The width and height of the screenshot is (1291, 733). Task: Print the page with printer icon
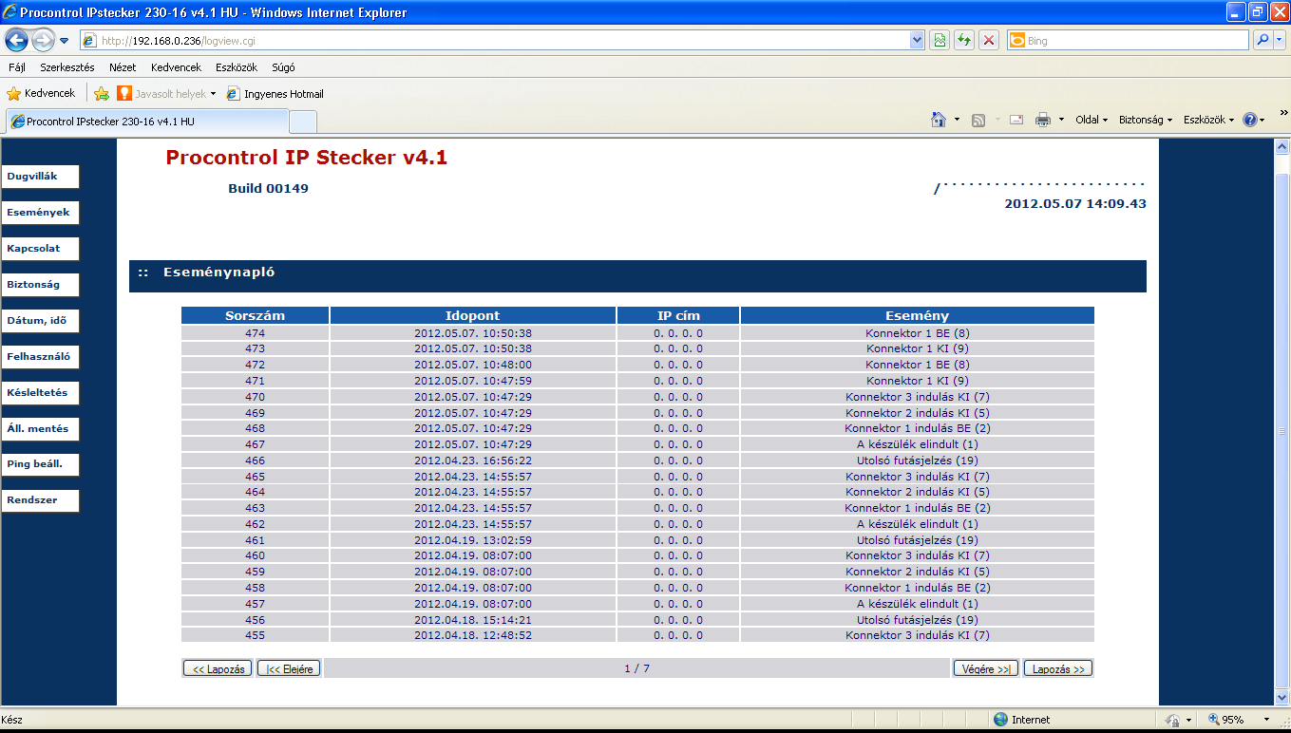(x=1042, y=120)
